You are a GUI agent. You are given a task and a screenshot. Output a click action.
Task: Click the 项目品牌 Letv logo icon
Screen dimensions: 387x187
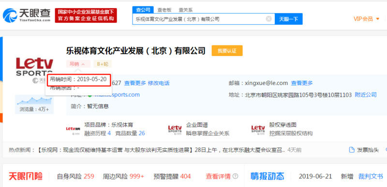click(x=73, y=129)
